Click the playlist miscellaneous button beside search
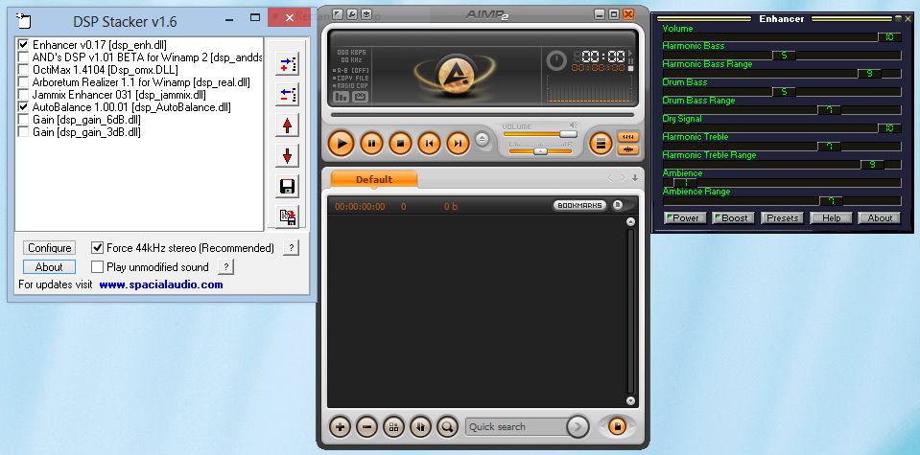This screenshot has width=920, height=455. [x=420, y=427]
